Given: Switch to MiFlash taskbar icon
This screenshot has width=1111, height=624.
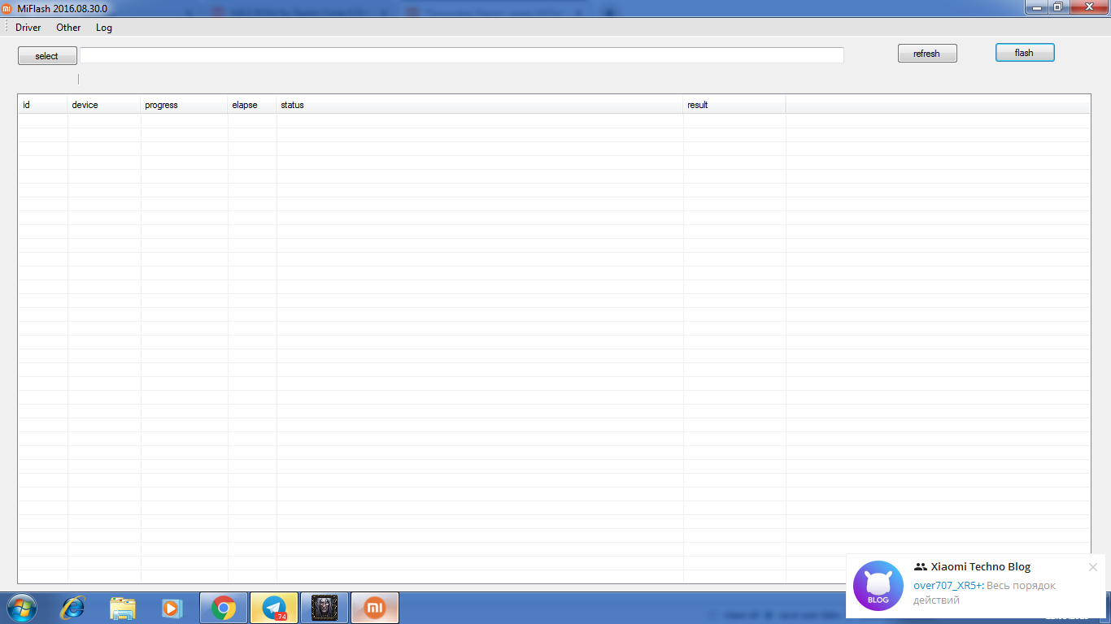Looking at the screenshot, I should tap(375, 608).
